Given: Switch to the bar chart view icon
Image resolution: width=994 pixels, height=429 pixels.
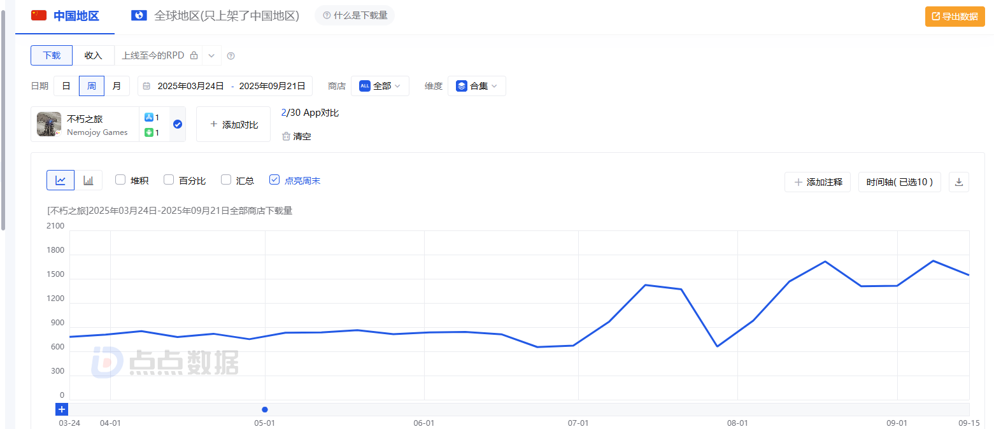Looking at the screenshot, I should pos(89,181).
